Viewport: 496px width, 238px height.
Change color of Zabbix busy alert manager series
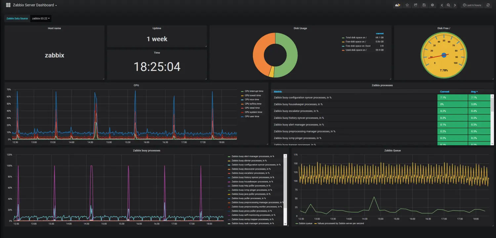229,156
